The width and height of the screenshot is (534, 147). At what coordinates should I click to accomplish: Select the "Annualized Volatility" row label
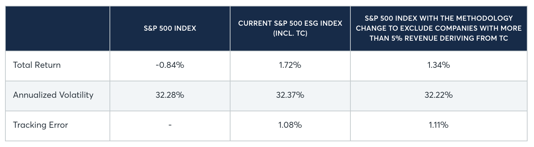53,95
